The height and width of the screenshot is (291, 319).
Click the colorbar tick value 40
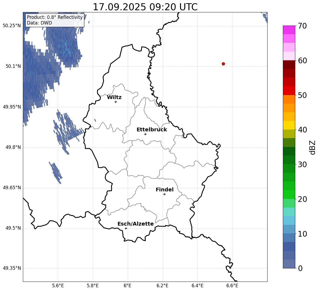302,130
